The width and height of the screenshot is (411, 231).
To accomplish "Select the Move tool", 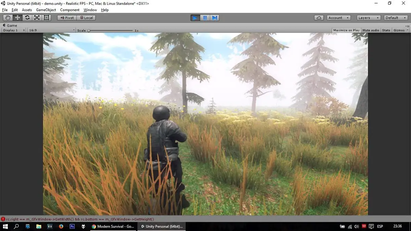I will (17, 18).
